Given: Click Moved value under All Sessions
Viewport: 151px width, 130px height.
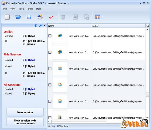Looking at the screenshot, I should pyautogui.click(x=29, y=94).
